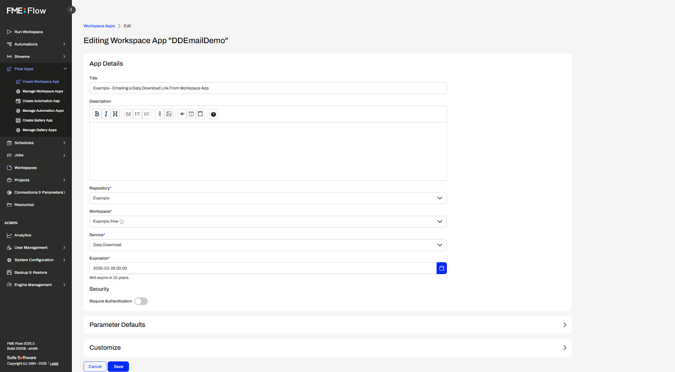Collapse the sidebar with arrow button

coord(71,10)
